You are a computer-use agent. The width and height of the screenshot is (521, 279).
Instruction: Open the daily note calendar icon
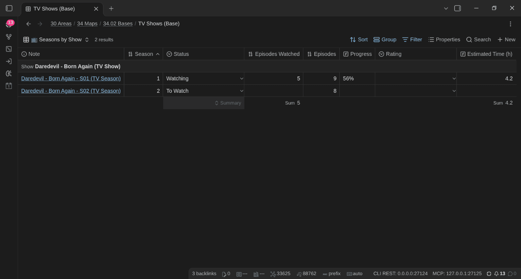tap(9, 86)
